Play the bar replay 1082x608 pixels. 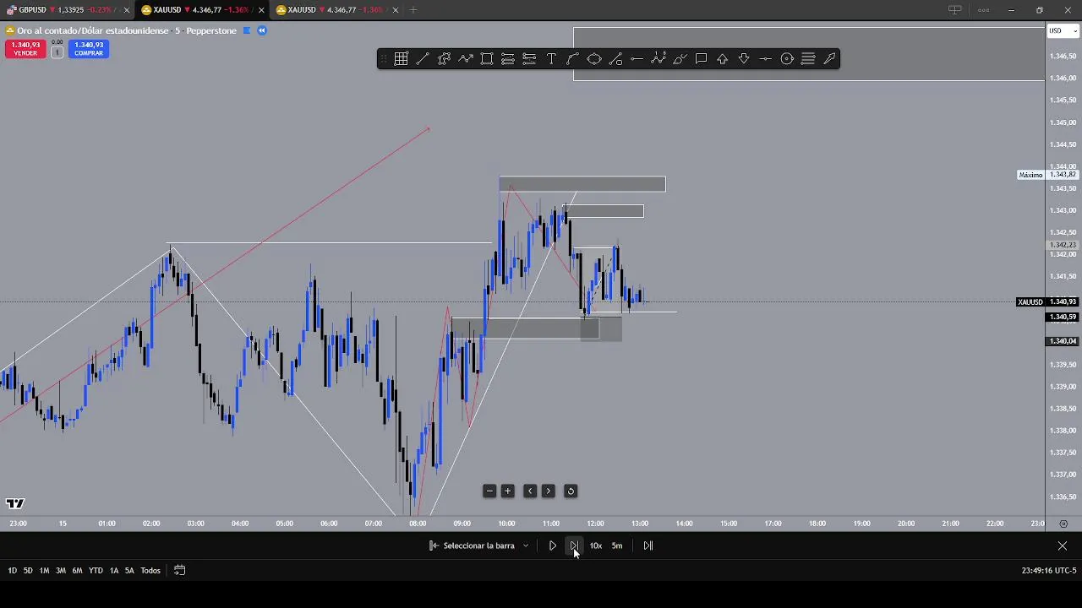tap(553, 546)
